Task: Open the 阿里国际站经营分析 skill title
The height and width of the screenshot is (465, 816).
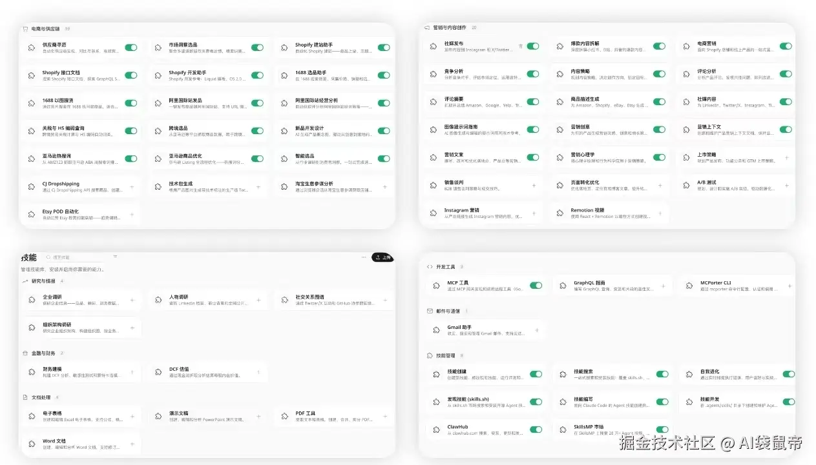Action: tap(317, 100)
